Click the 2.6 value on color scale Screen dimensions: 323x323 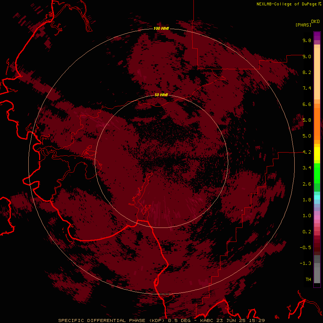[x=307, y=184]
